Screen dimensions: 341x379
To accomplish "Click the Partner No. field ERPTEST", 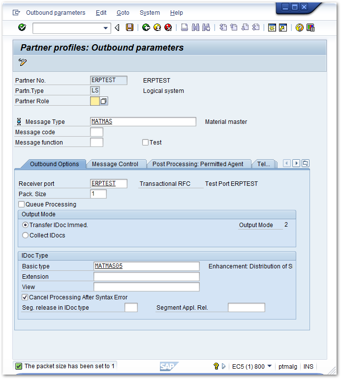I will pos(109,80).
